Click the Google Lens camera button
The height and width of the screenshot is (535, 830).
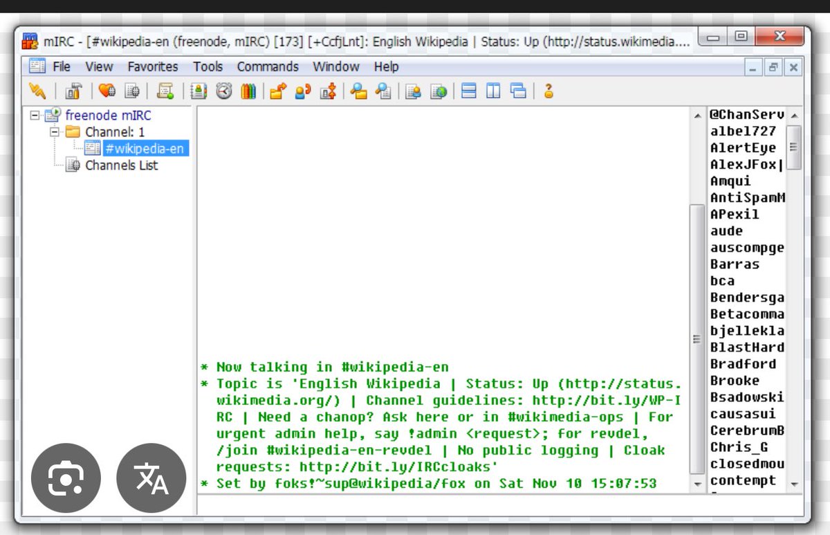pyautogui.click(x=66, y=478)
